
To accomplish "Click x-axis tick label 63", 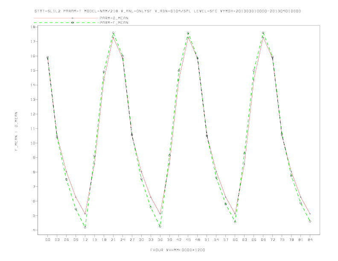I will pos(245,240).
